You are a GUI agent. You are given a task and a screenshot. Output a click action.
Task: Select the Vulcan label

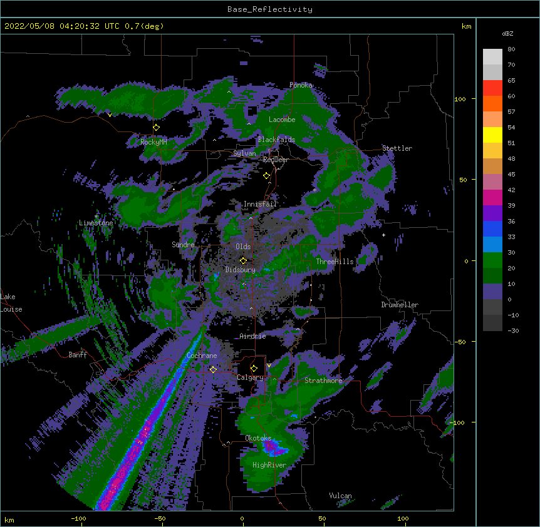point(340,496)
